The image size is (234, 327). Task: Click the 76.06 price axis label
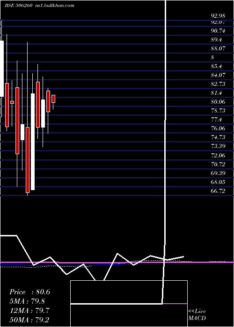[x=218, y=128]
